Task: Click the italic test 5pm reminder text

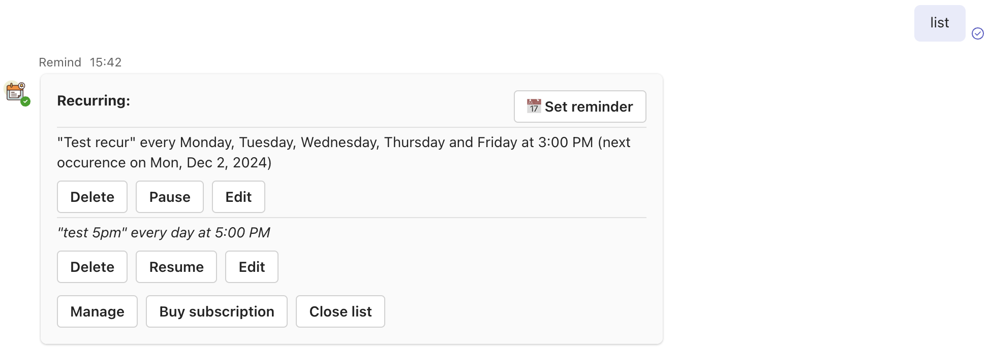Action: (164, 232)
